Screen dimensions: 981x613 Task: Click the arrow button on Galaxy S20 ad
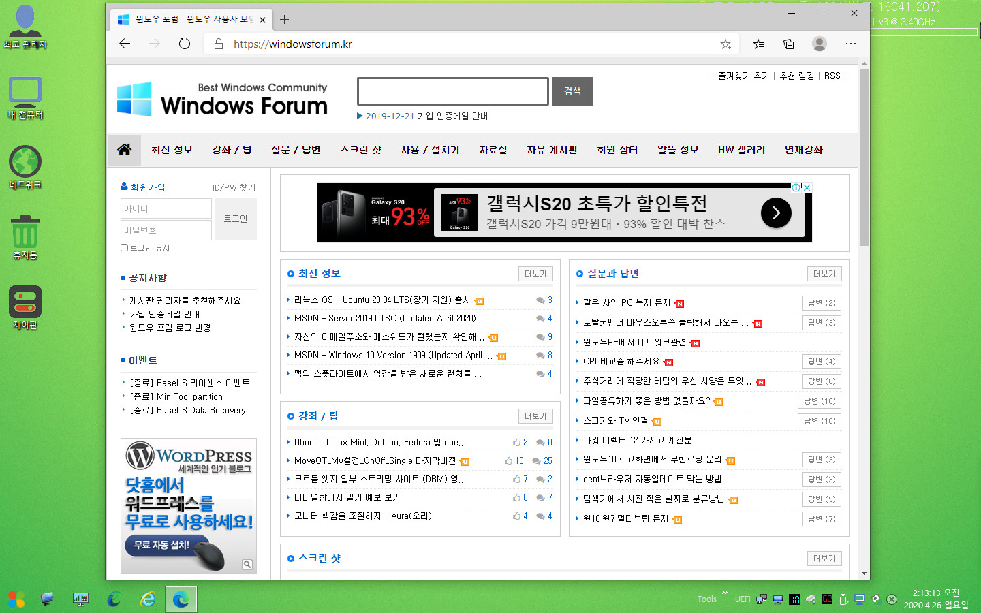tap(776, 213)
